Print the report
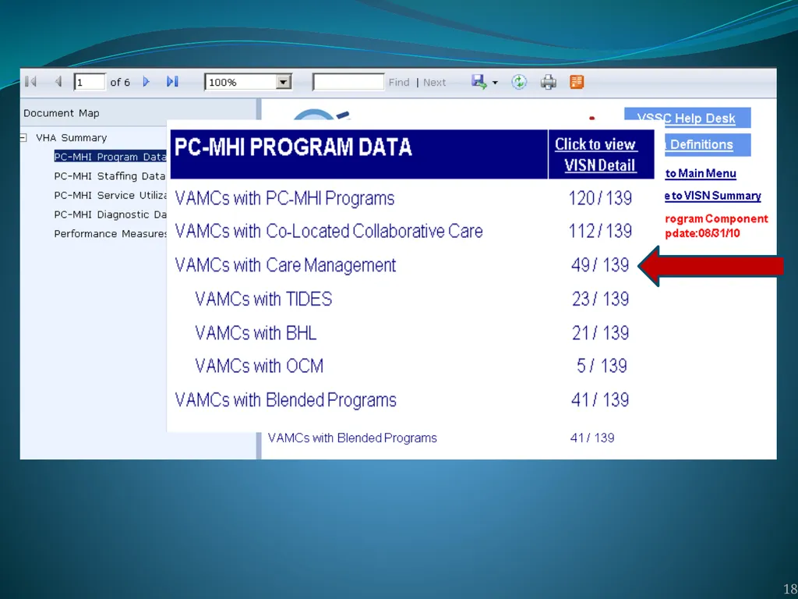The height and width of the screenshot is (599, 798). coord(548,81)
